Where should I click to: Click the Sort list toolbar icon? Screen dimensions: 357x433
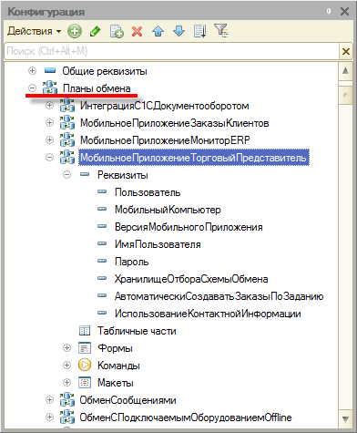click(200, 31)
